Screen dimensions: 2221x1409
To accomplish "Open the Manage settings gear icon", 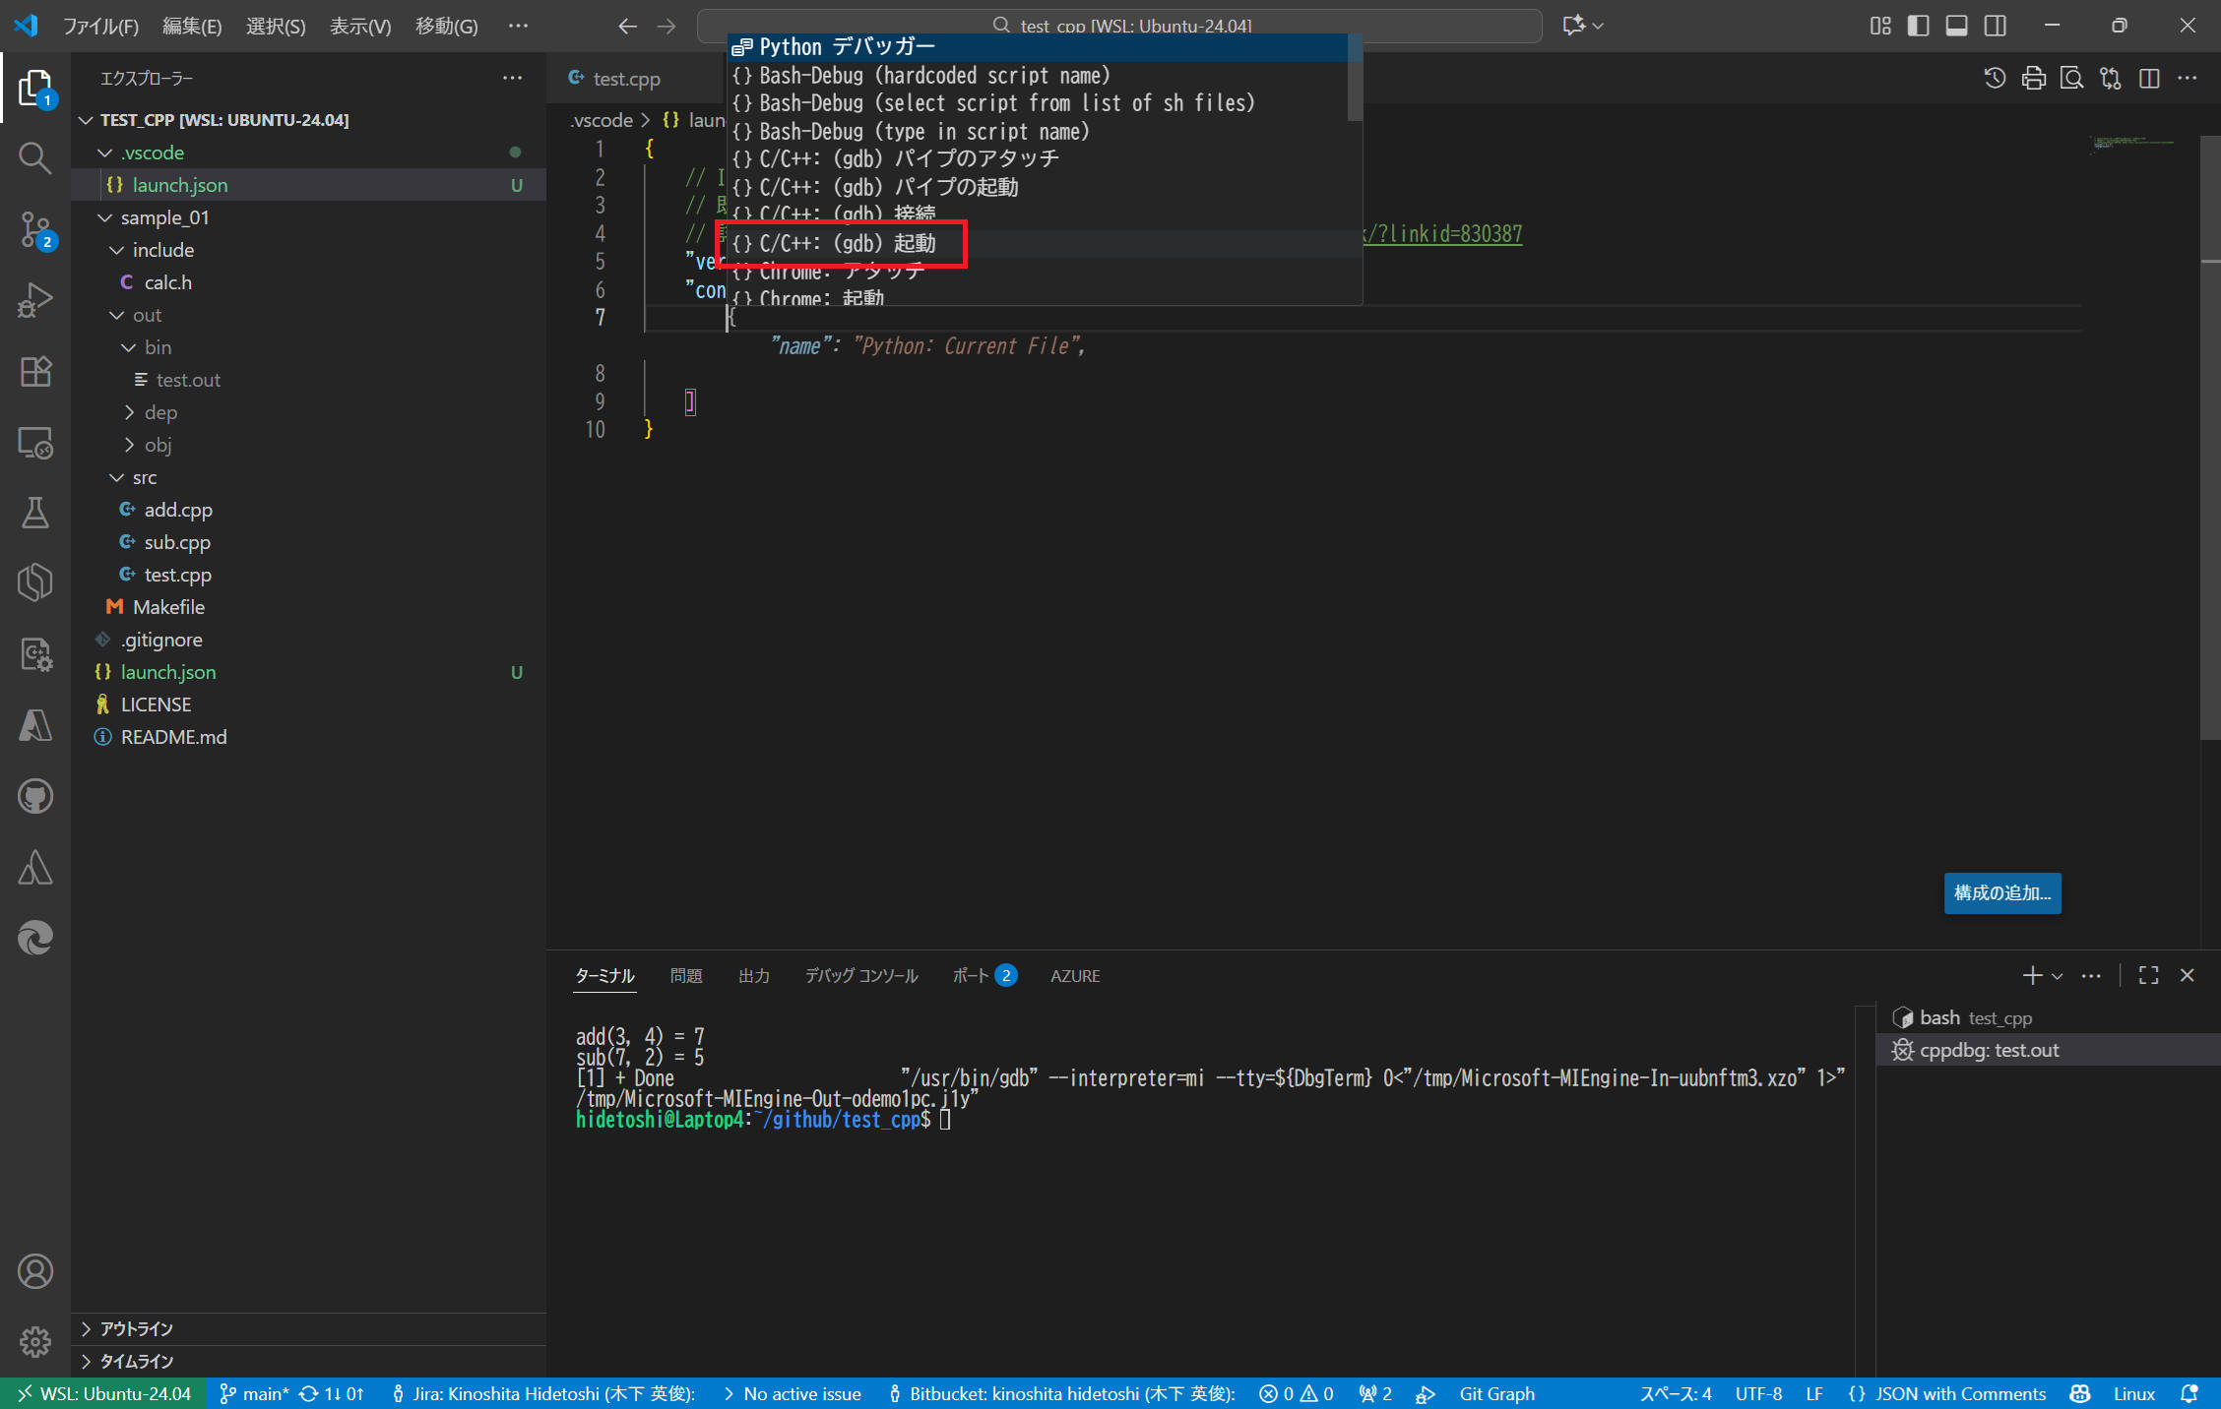I will 35,1342.
